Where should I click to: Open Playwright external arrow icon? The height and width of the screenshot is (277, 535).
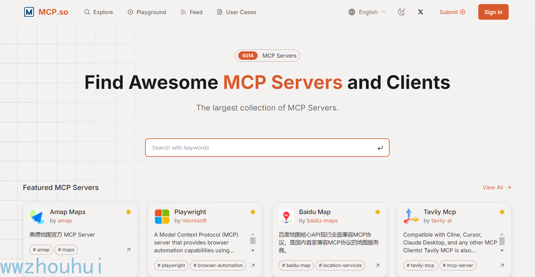tap(253, 265)
